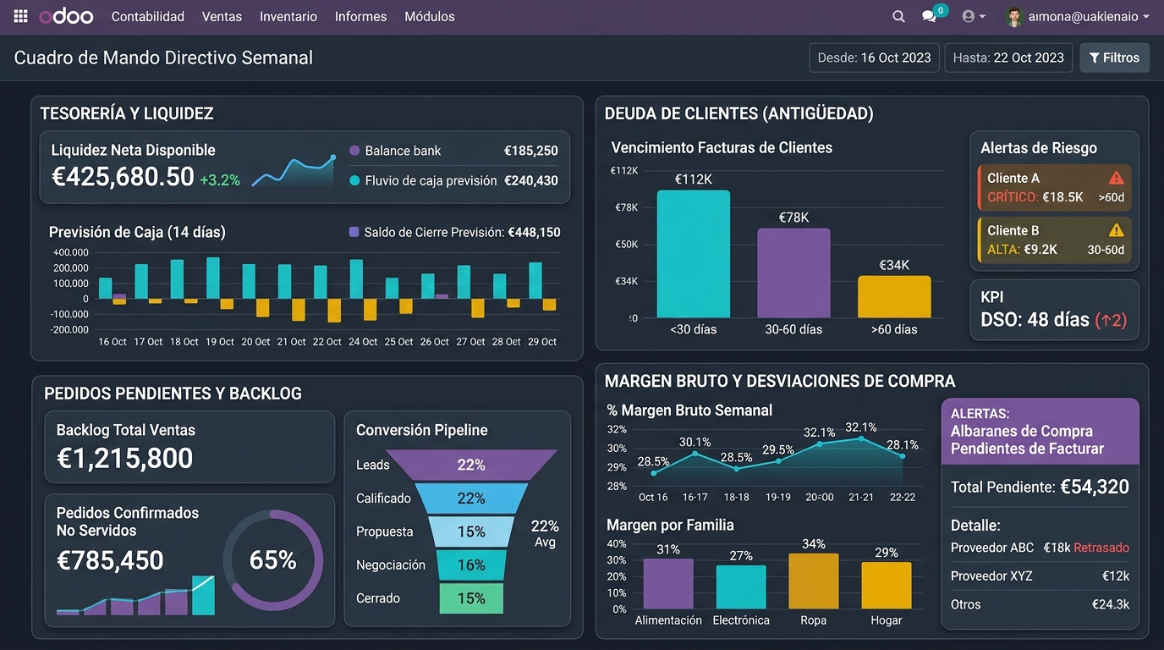The height and width of the screenshot is (650, 1164).
Task: Click the Ropa margin bar
Action: [814, 581]
